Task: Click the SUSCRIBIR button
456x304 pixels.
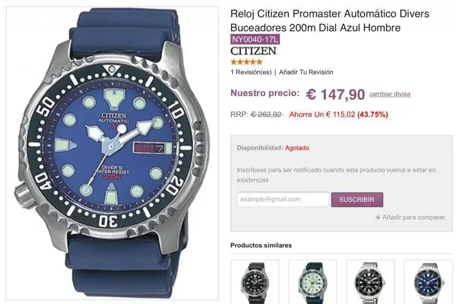Action: 357,200
